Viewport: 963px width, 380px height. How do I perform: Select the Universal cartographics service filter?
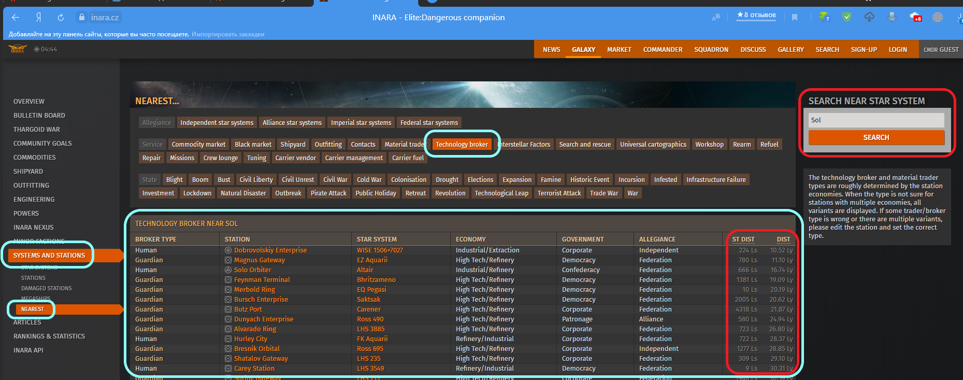tap(653, 145)
